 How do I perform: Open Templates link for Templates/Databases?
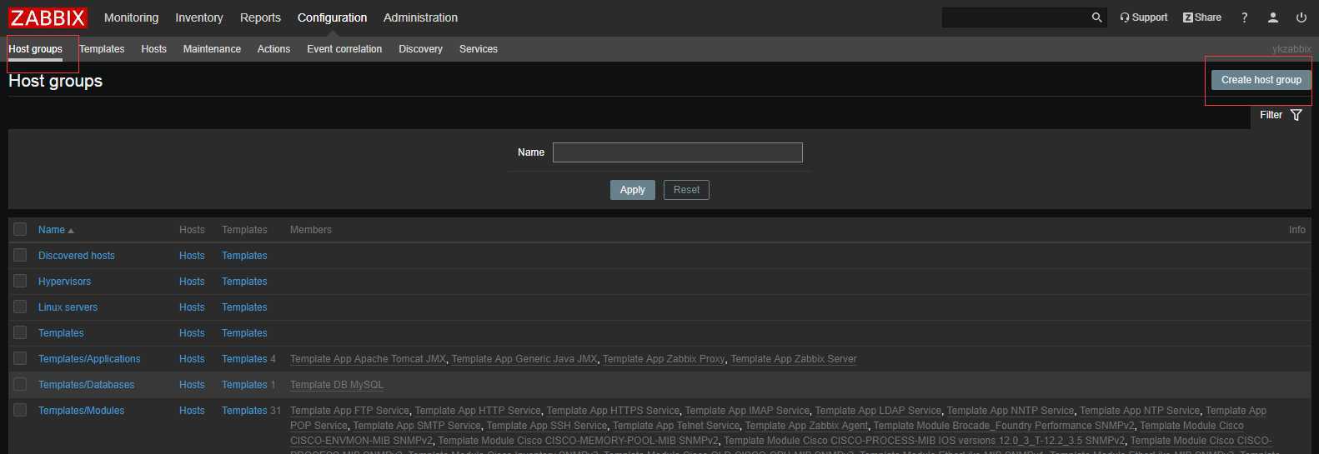pos(244,385)
